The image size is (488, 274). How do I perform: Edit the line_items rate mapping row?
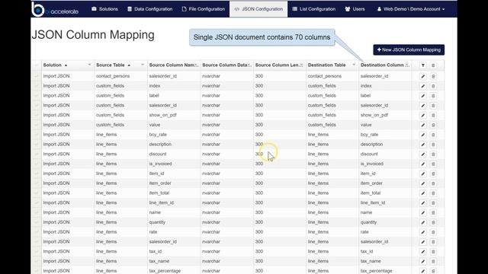pyautogui.click(x=423, y=232)
